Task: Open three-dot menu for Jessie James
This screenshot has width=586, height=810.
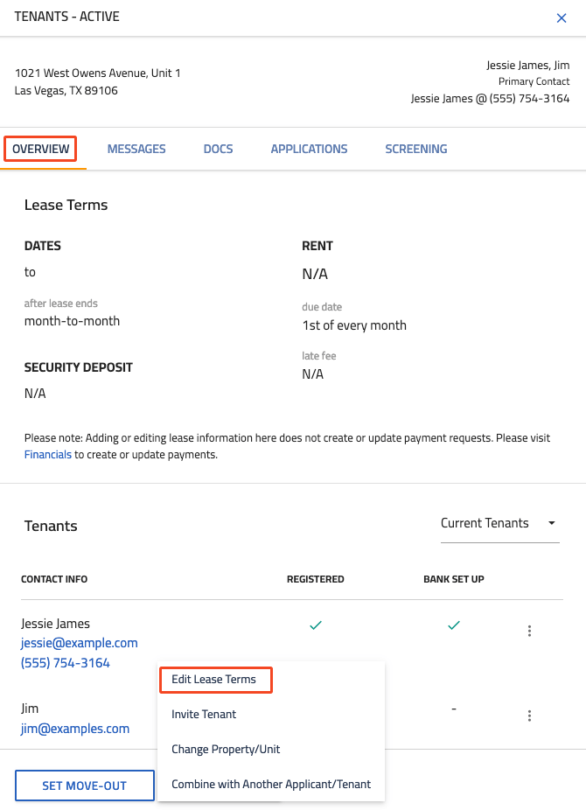Action: (529, 631)
